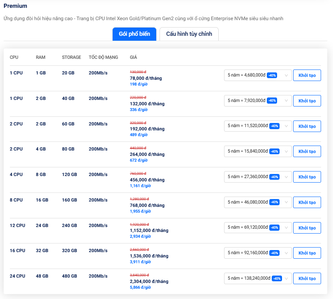Click the GIÁ column header
Image resolution: width=333 pixels, height=299 pixels.
(133, 57)
